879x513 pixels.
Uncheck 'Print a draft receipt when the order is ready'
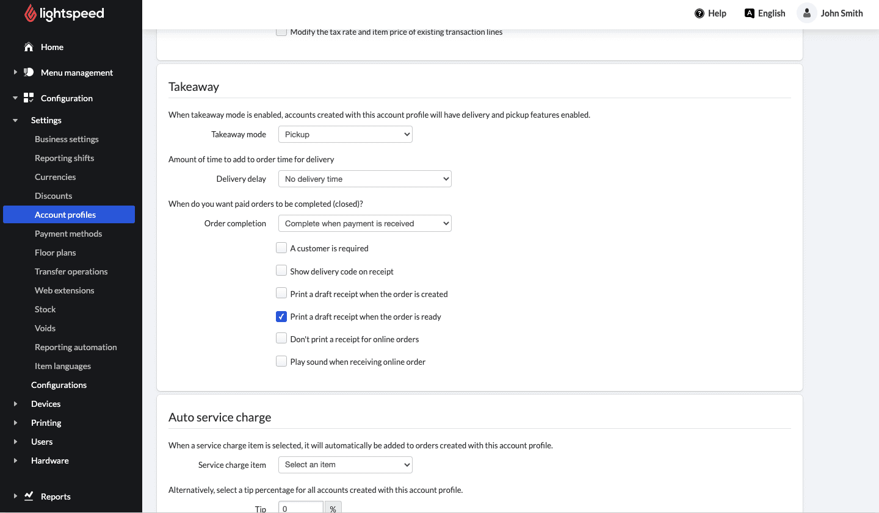(281, 316)
